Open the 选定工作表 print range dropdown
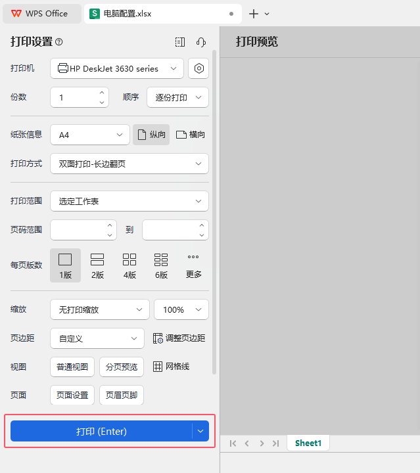The width and height of the screenshot is (420, 473). (129, 201)
